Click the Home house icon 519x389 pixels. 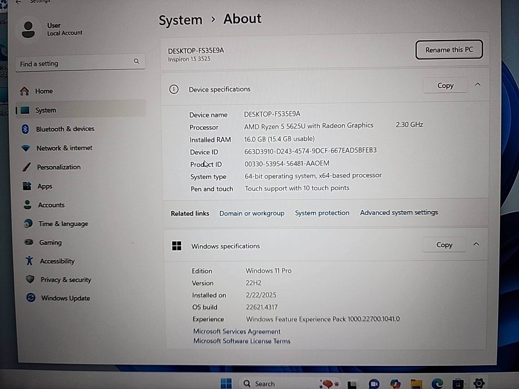pos(25,91)
